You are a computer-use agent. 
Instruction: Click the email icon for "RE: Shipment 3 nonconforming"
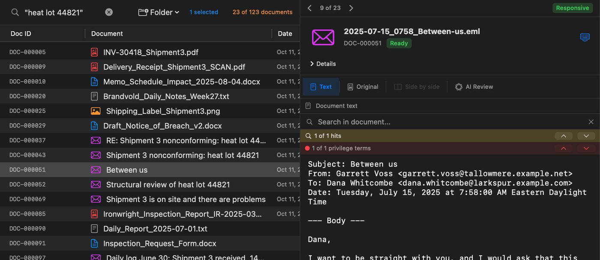(x=96, y=140)
